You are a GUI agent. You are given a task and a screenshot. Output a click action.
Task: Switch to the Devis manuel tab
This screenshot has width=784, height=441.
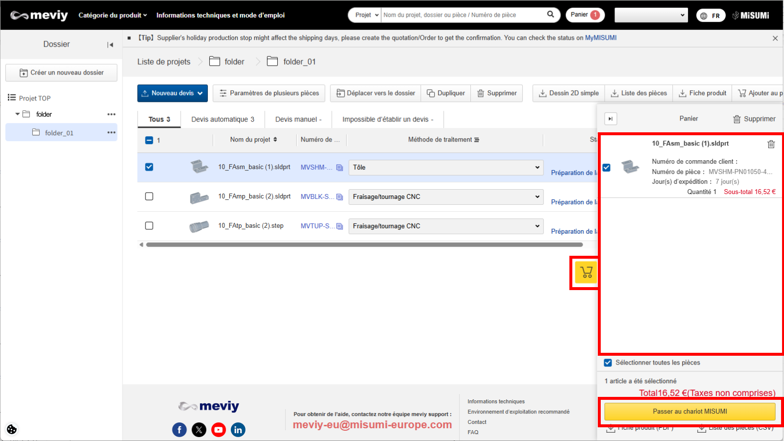pos(298,120)
